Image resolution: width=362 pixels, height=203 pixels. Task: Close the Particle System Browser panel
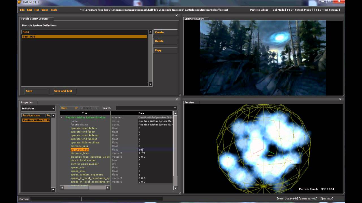click(x=177, y=16)
